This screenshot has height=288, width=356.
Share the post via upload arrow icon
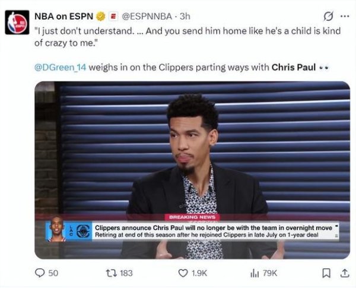(x=344, y=273)
